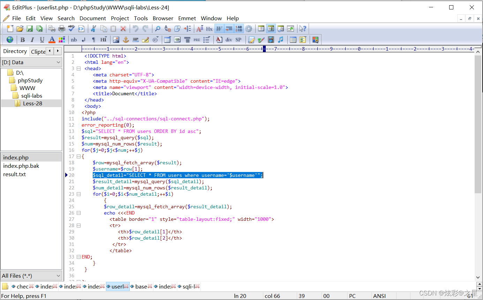The width and height of the screenshot is (483, 300).
Task: Open the Document menu
Action: [93, 18]
